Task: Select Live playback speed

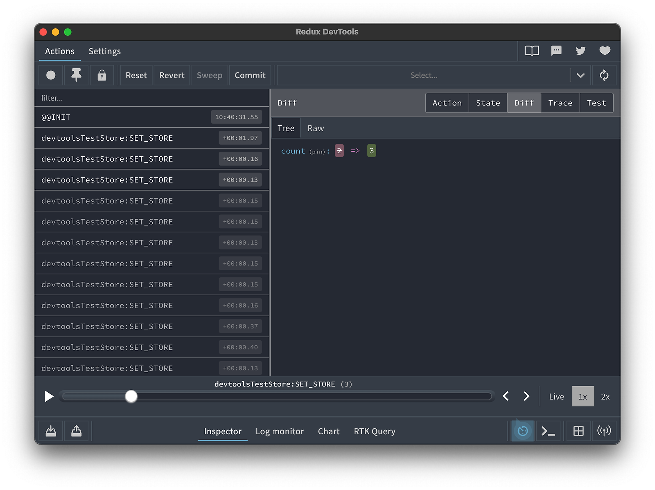Action: click(556, 396)
